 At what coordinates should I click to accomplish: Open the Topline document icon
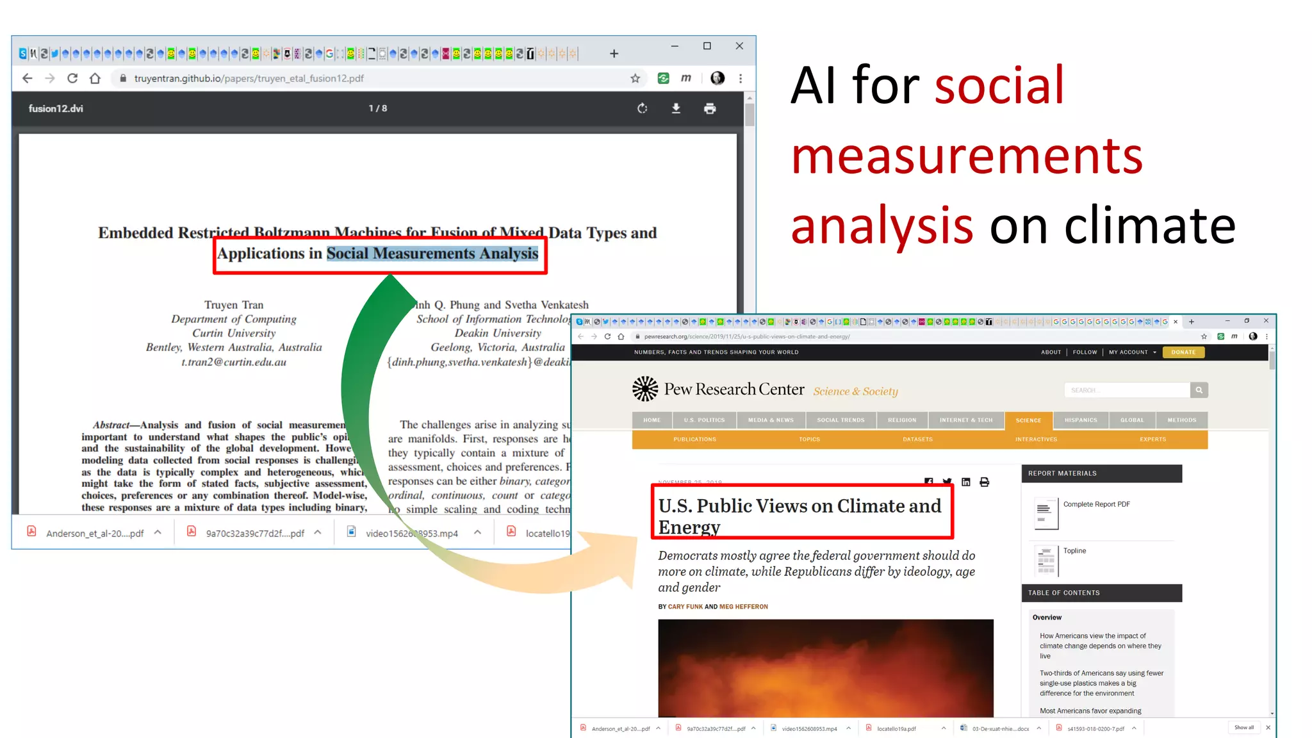[1045, 561]
